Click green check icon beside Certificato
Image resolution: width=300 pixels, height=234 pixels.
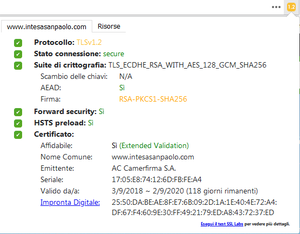click(x=18, y=135)
